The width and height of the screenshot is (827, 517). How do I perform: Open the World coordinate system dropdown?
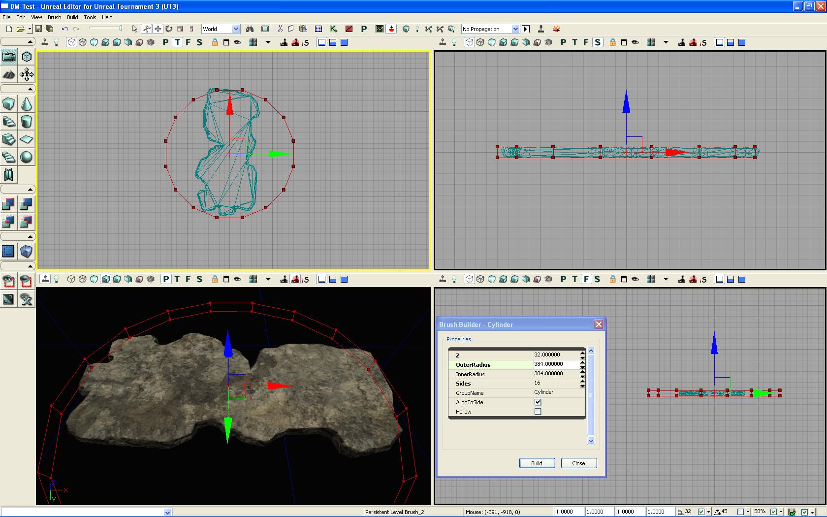click(236, 29)
